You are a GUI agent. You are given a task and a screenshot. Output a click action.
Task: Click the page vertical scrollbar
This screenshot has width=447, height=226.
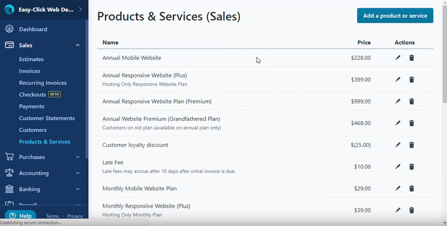point(445,54)
